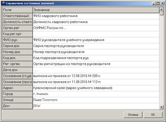Click the Улица value cell
166x122 pixels.
point(96,100)
